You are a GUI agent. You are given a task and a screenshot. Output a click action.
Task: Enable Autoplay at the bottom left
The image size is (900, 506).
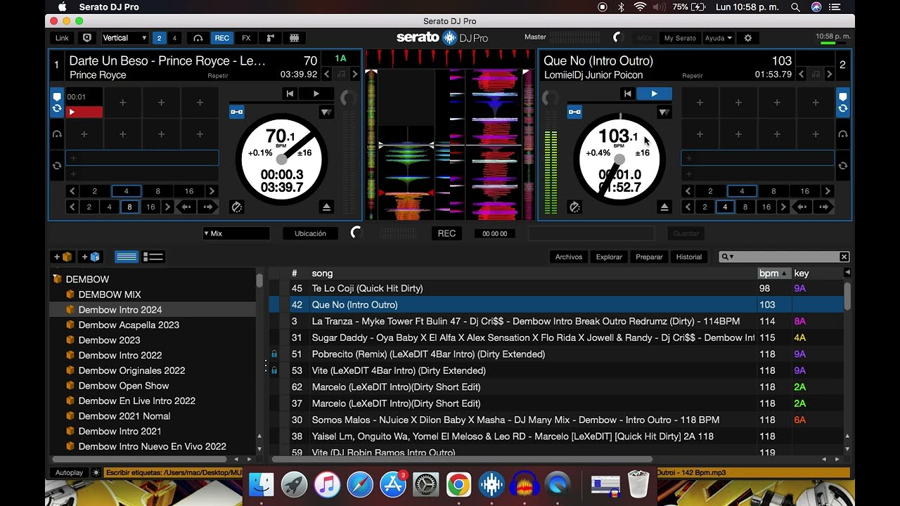[x=70, y=473]
